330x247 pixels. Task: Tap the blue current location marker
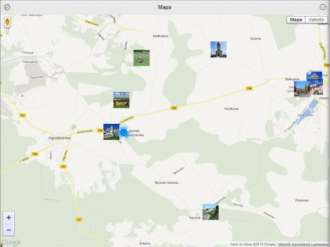pos(124,132)
